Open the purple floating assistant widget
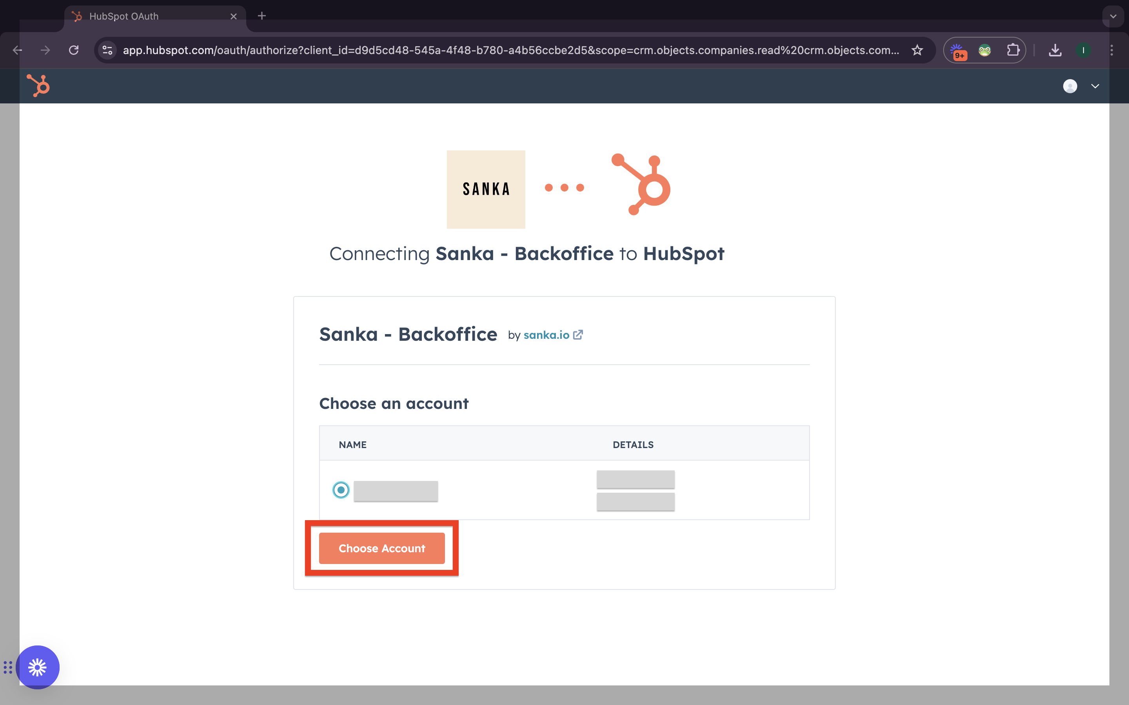This screenshot has width=1129, height=705. click(x=37, y=667)
